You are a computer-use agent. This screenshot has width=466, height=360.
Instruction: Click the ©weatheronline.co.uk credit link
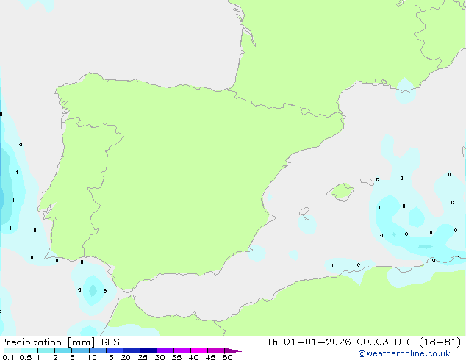pos(404,353)
